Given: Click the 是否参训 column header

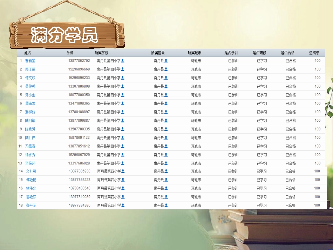Looking at the screenshot, I should tap(231, 53).
